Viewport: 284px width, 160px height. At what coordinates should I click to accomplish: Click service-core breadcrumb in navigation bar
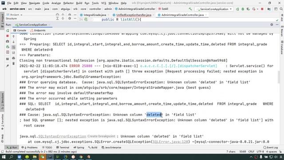(x=17, y=9)
